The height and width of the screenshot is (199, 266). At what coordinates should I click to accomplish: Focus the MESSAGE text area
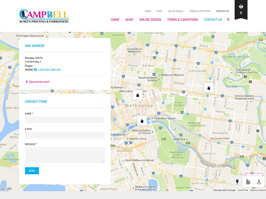pos(65,155)
